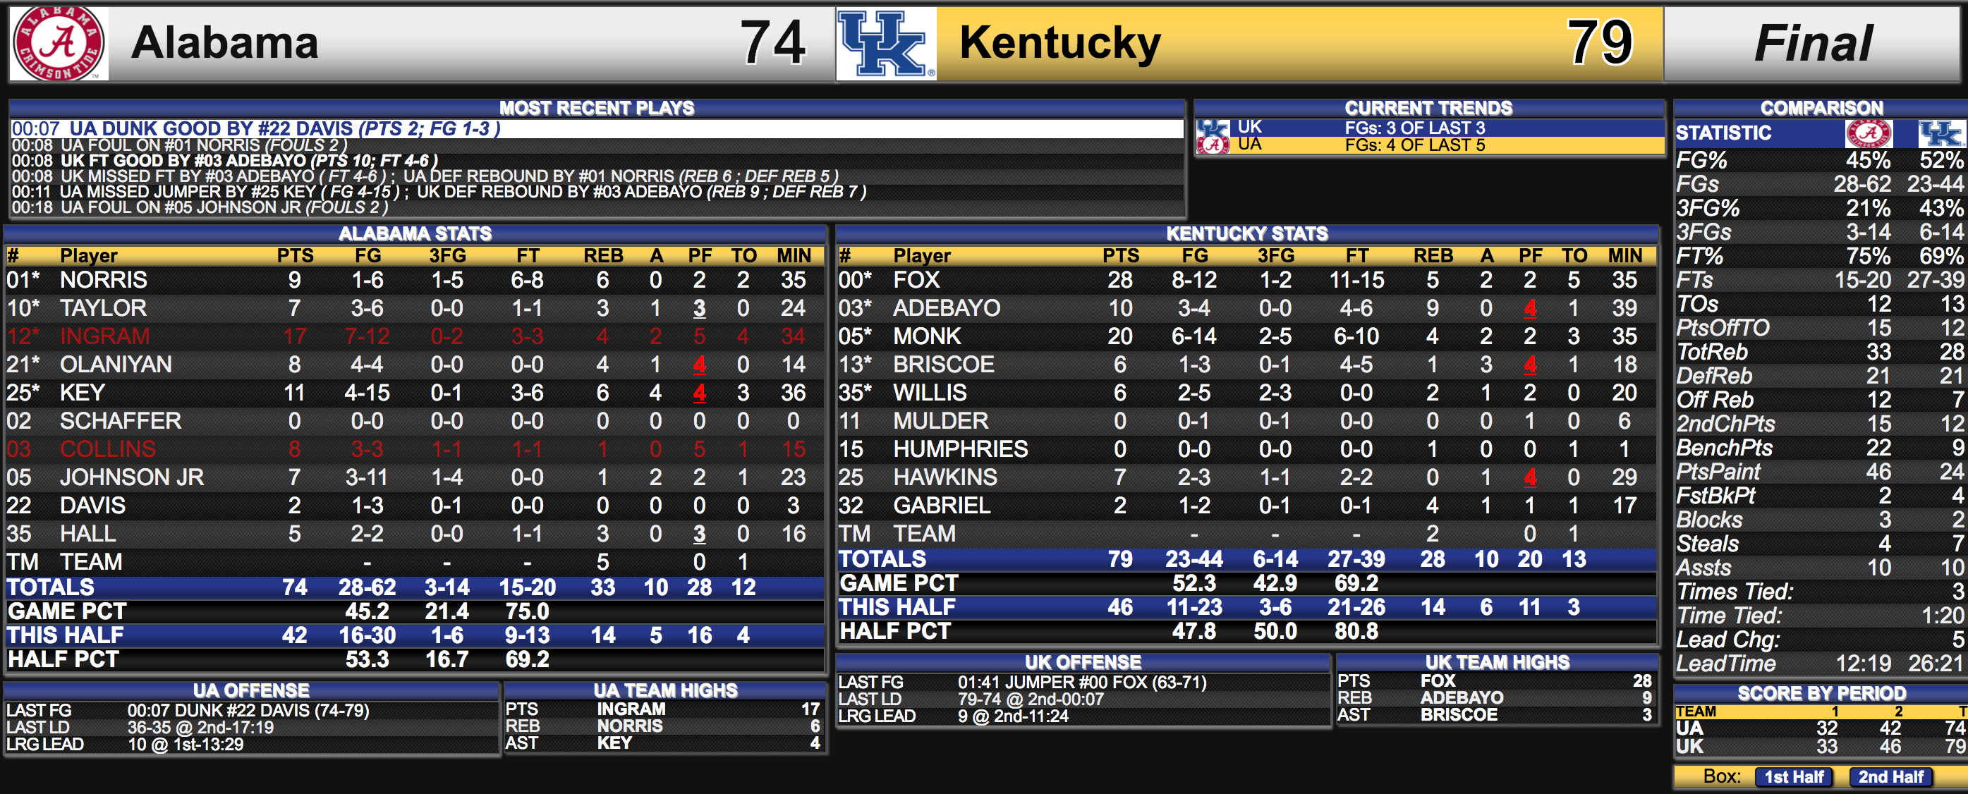The width and height of the screenshot is (1968, 794).
Task: Select Ingram row in Alabama stats
Action: pyautogui.click(x=415, y=336)
